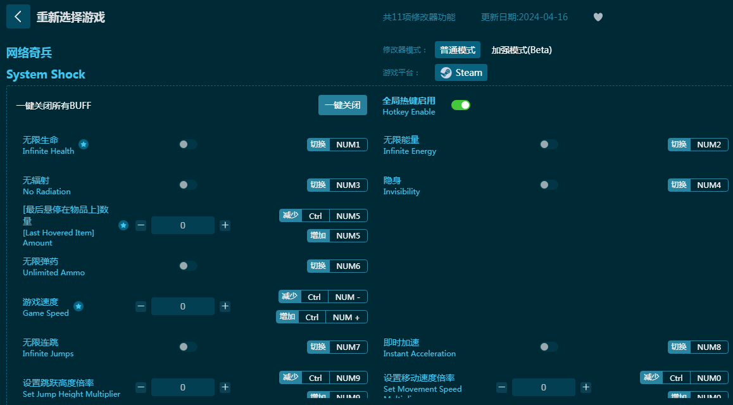733x405 pixels.
Task: Click the System Shock game title
Action: pos(46,74)
